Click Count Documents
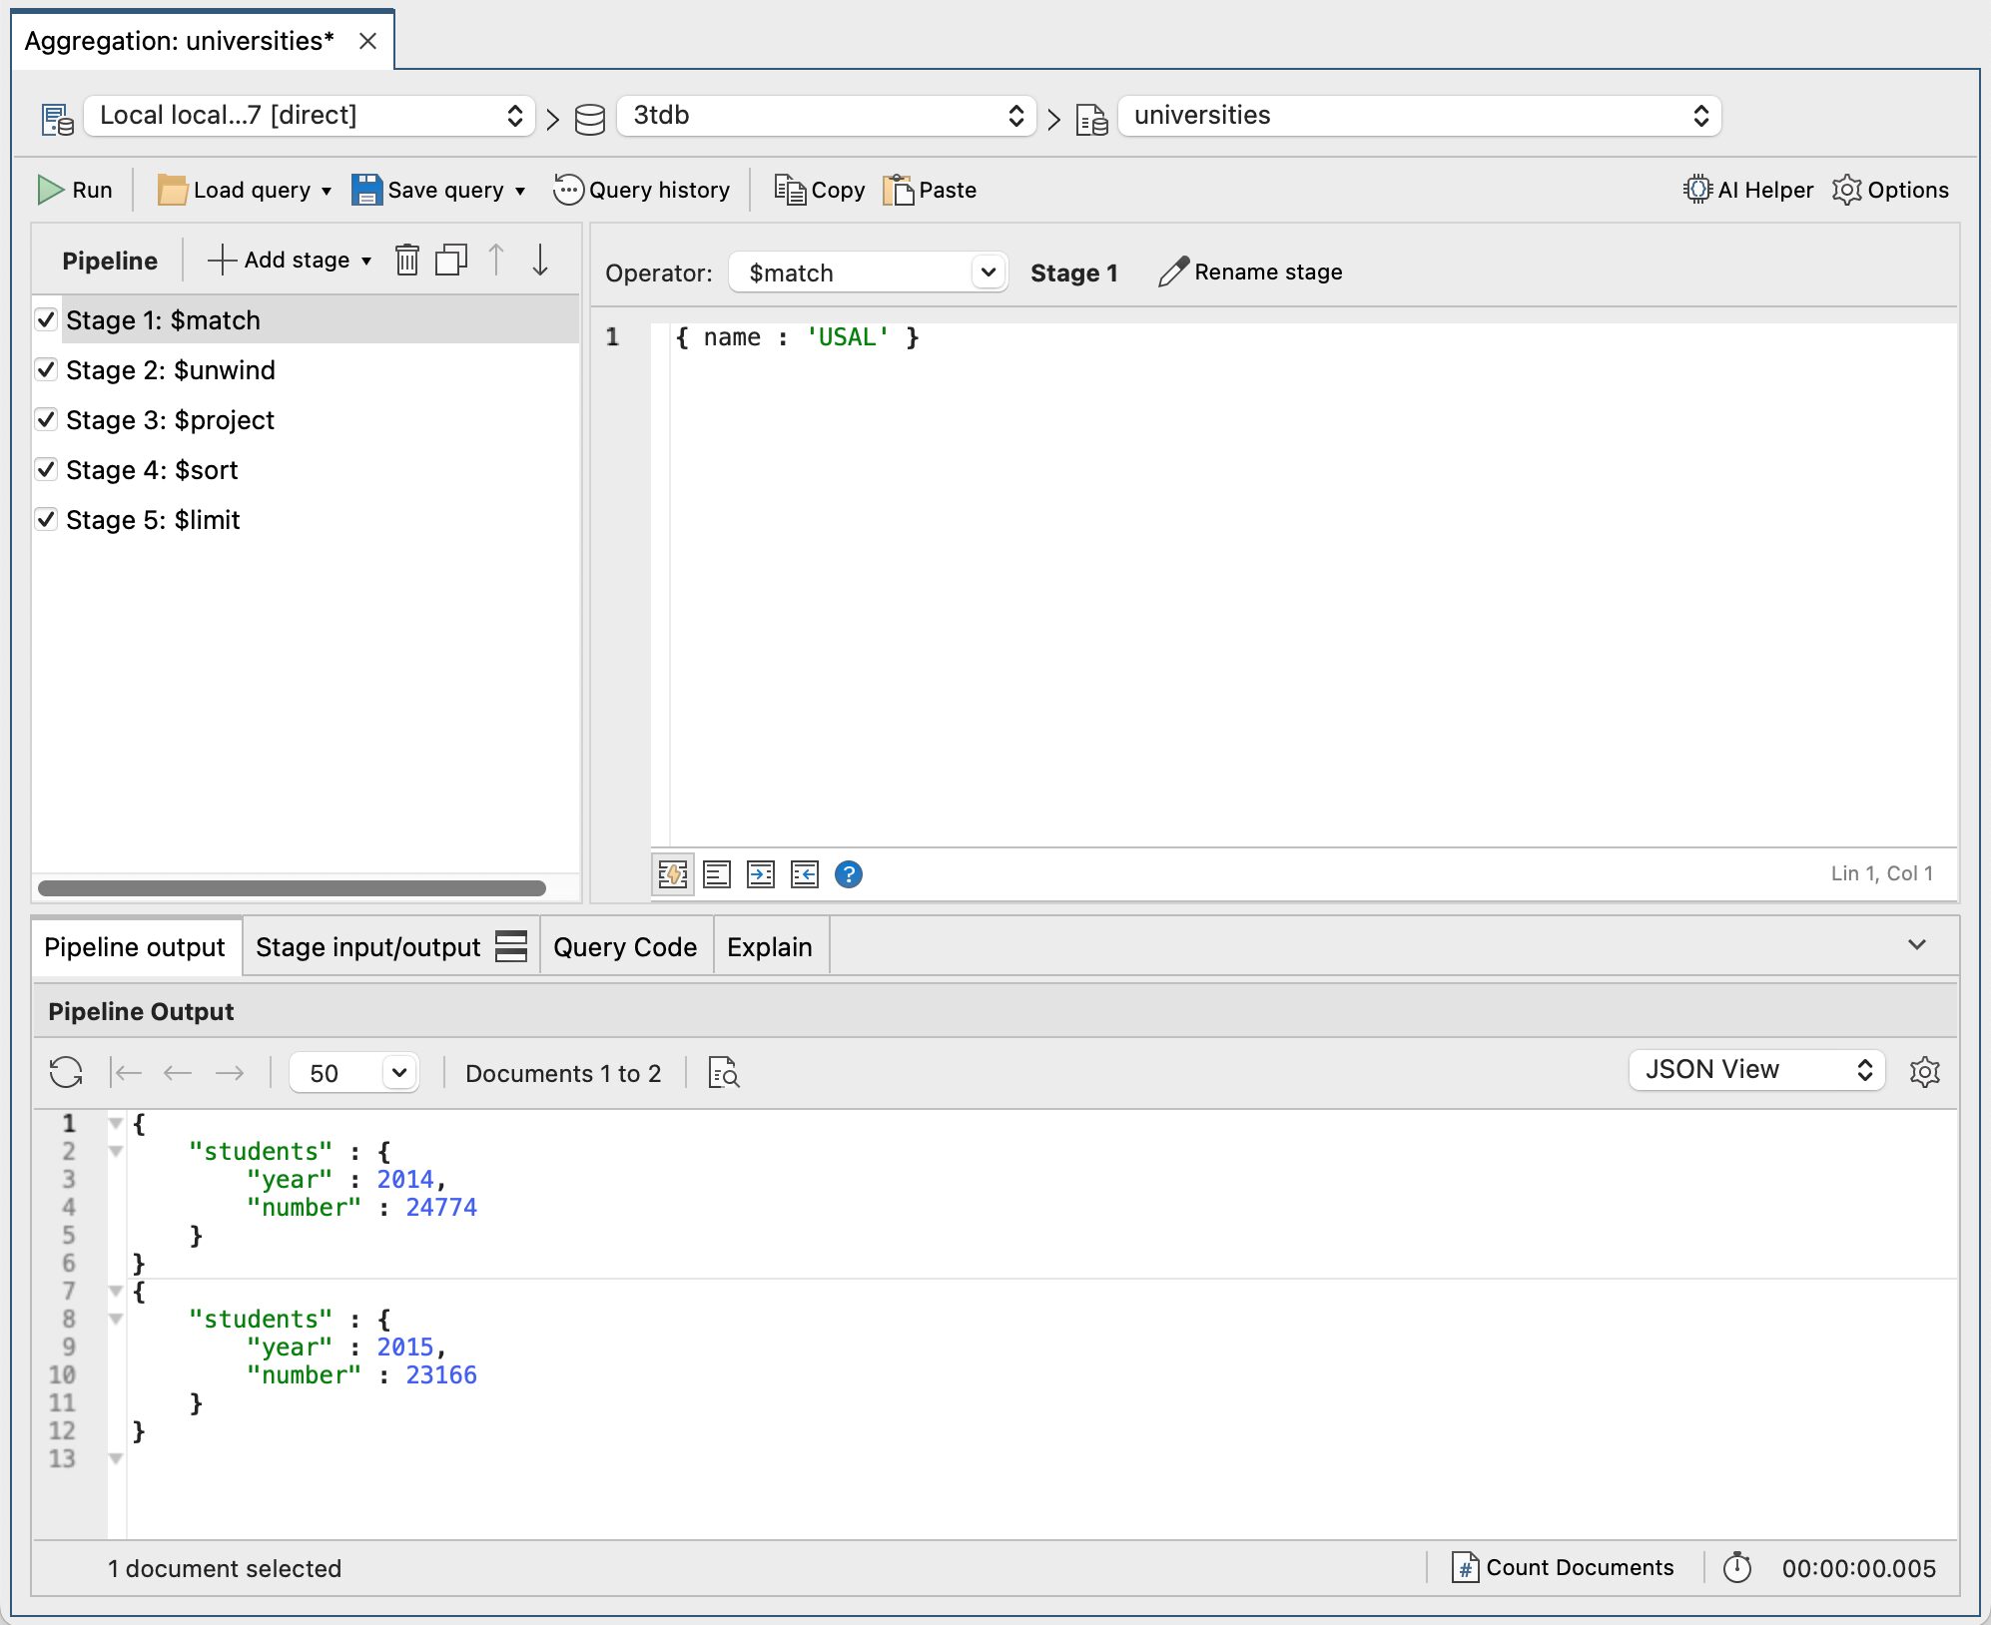The width and height of the screenshot is (1991, 1625). 1563,1567
